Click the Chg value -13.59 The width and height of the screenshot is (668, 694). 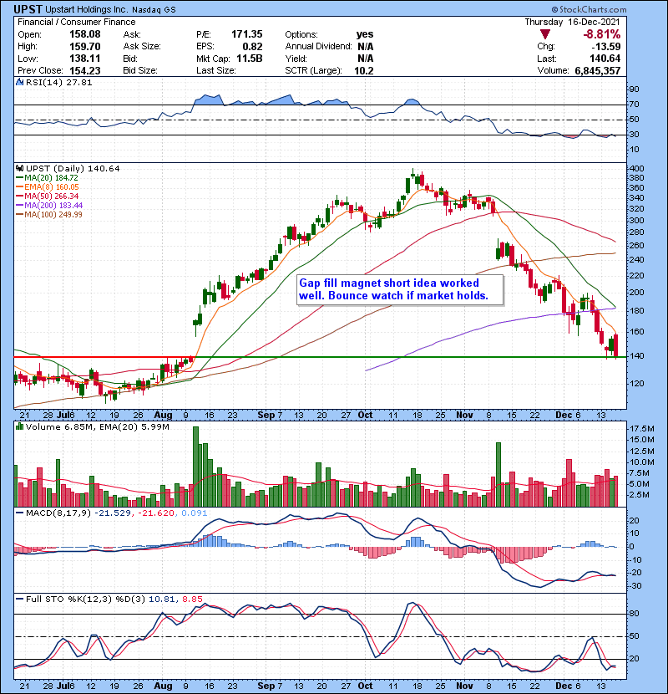pyautogui.click(x=606, y=47)
